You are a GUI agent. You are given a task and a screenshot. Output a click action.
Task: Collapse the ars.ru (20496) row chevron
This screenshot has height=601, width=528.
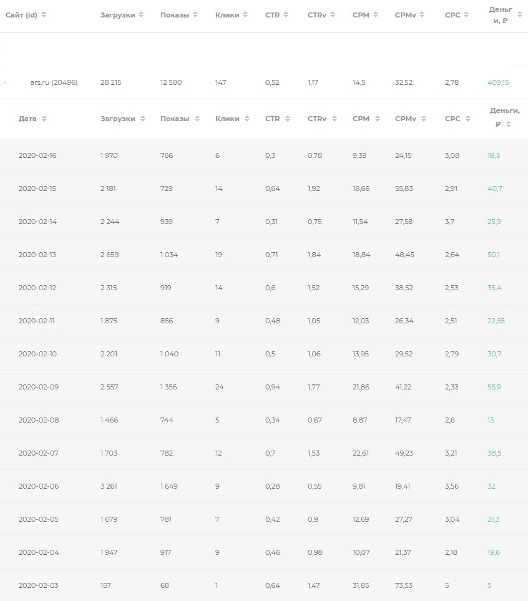coord(4,82)
